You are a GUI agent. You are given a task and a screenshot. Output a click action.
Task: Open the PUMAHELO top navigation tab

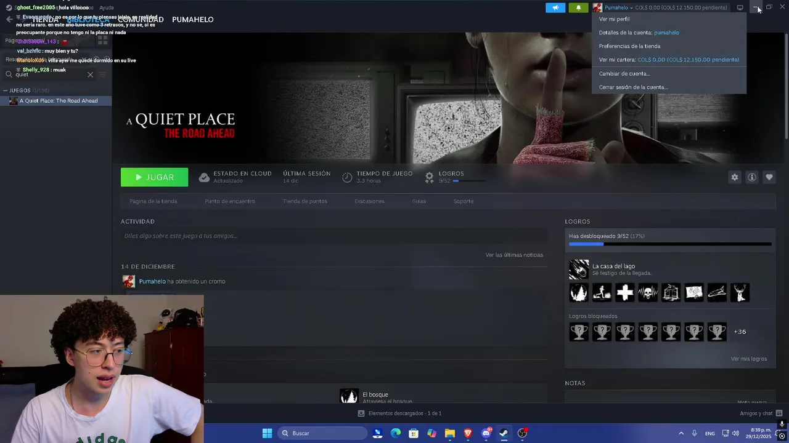tap(192, 20)
